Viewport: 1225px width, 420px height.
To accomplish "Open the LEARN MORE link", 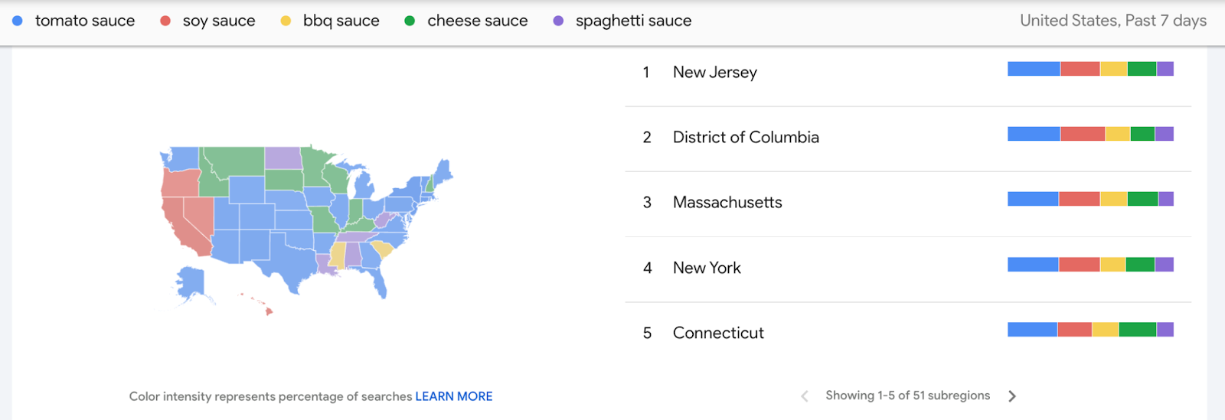I will click(454, 396).
